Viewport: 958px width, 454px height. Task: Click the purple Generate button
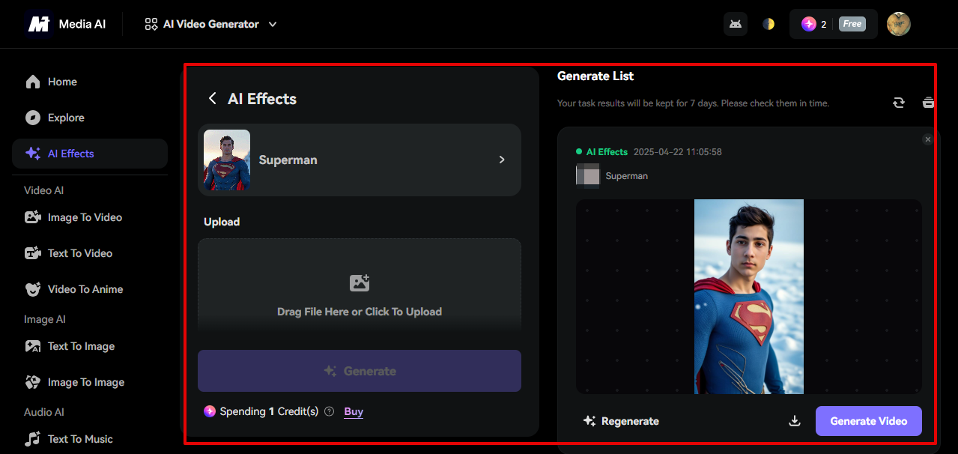tap(360, 371)
